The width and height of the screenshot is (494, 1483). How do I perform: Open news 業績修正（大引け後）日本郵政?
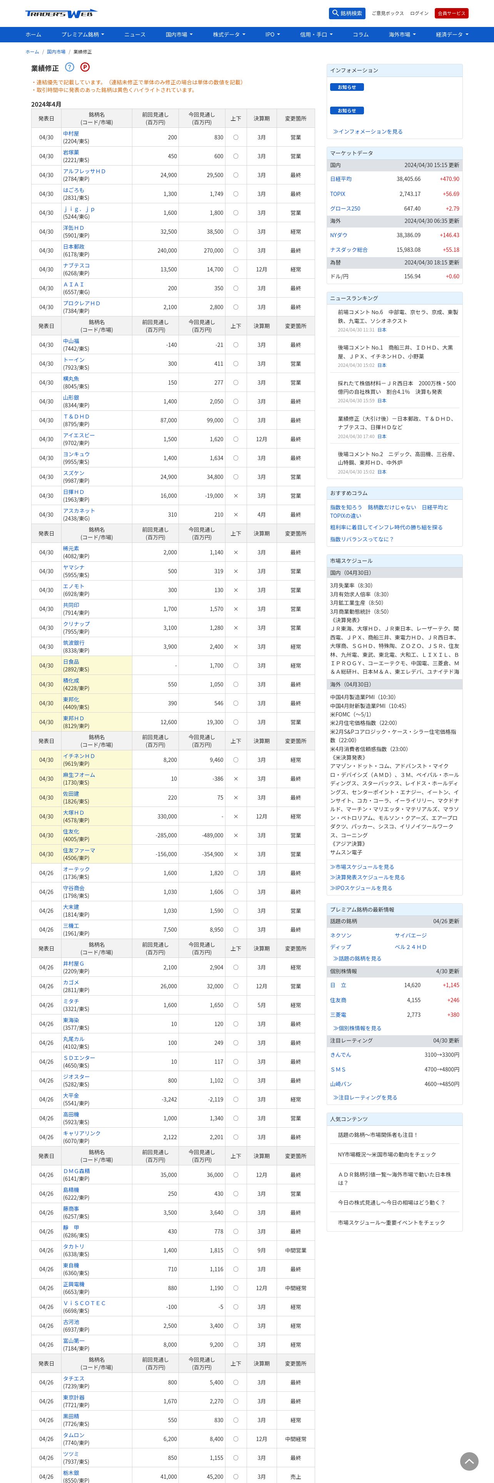pos(397,423)
